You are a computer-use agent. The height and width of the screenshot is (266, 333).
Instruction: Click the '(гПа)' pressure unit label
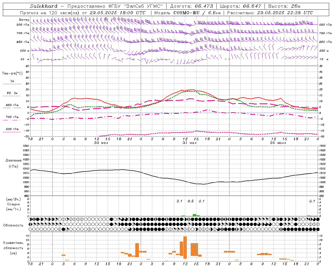[x=13, y=167]
